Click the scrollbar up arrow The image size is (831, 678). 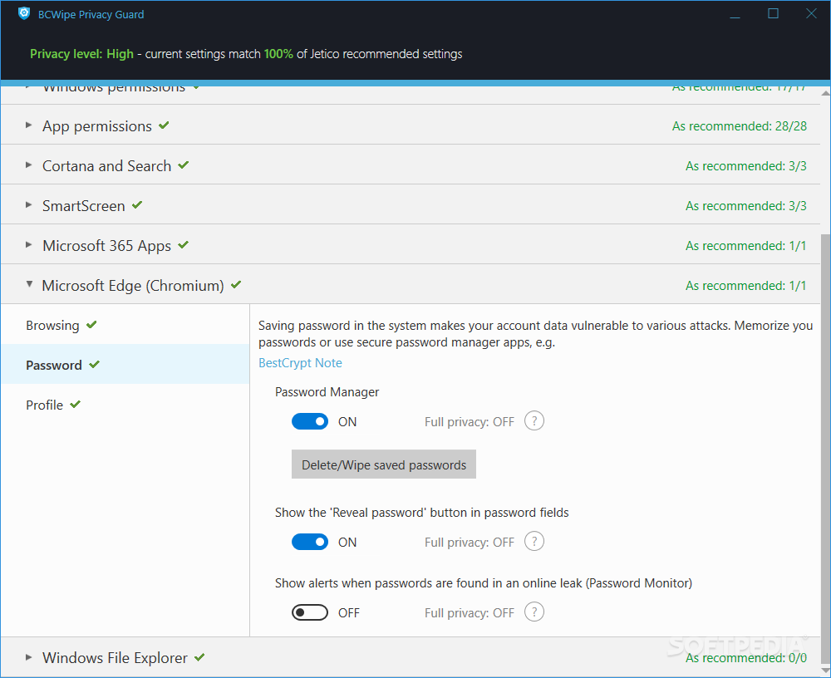click(825, 93)
